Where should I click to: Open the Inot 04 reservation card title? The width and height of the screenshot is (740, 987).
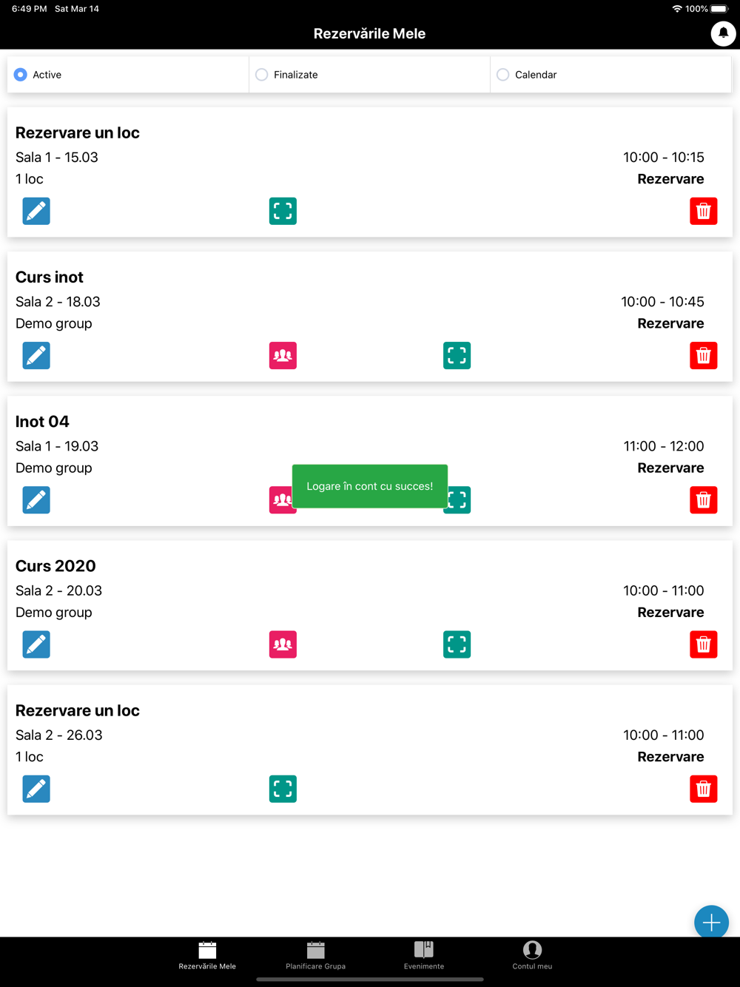click(42, 422)
